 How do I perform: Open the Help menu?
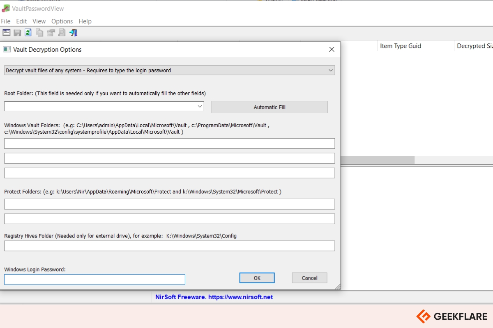85,21
